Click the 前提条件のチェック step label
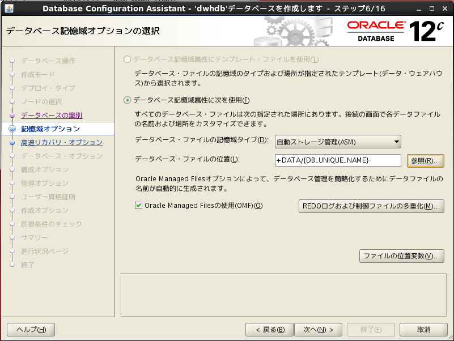 pos(51,224)
